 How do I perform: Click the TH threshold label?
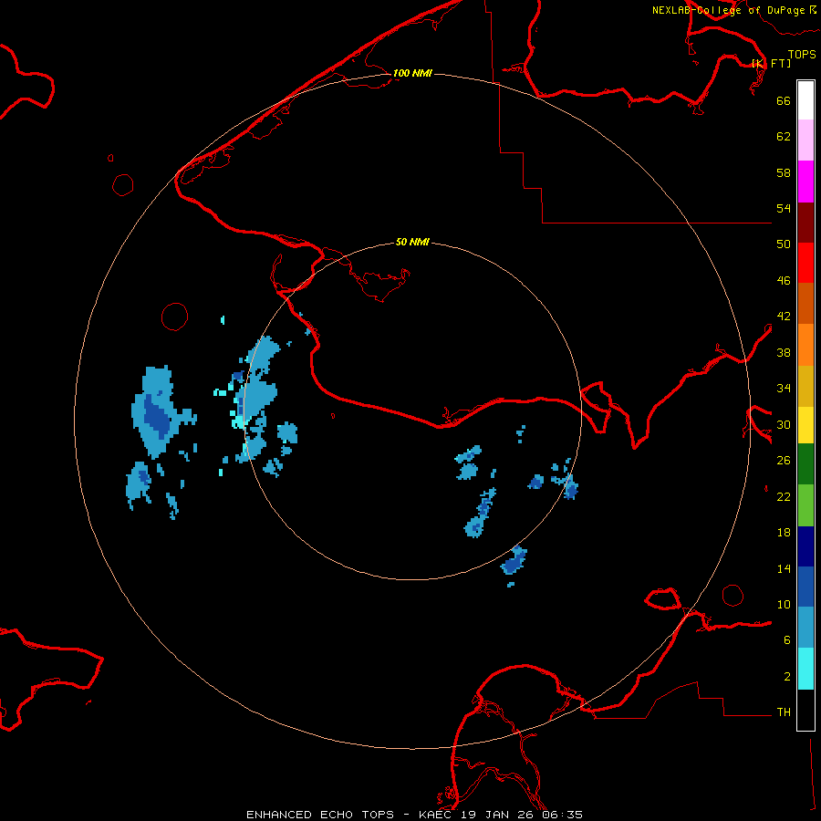coord(784,712)
